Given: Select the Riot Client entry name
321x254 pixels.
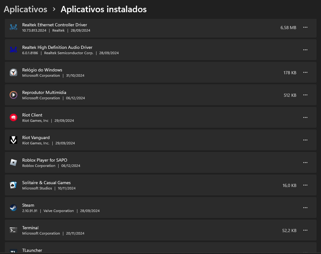Looking at the screenshot, I should 32,115.
